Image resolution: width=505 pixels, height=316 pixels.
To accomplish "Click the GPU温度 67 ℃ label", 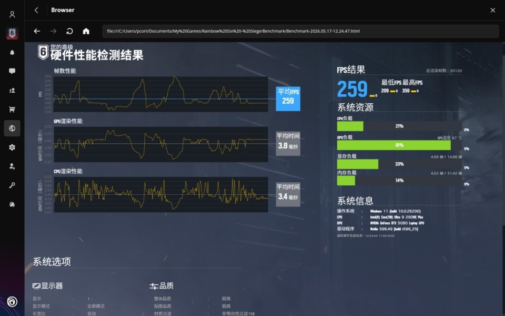I will [449, 137].
